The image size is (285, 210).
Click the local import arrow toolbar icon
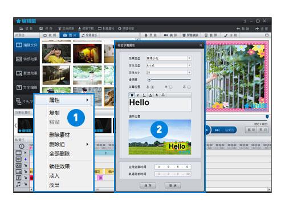click(60, 28)
